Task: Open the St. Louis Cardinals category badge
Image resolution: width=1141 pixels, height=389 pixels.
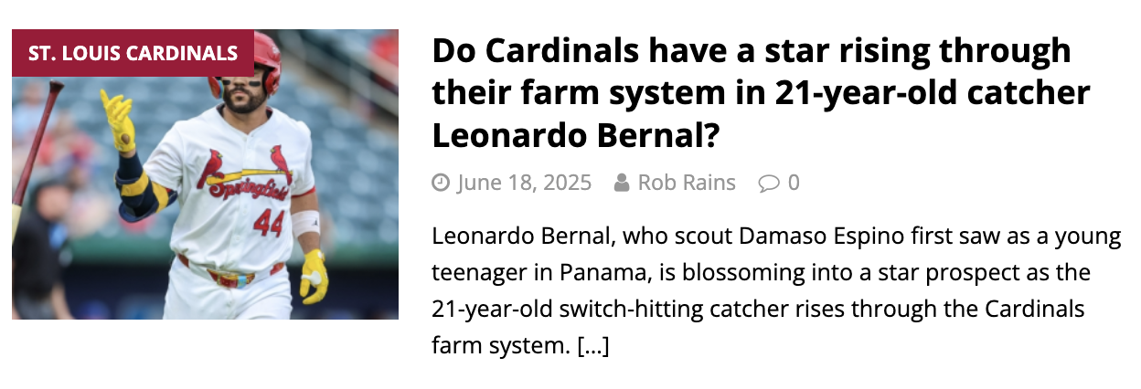Action: tap(133, 53)
